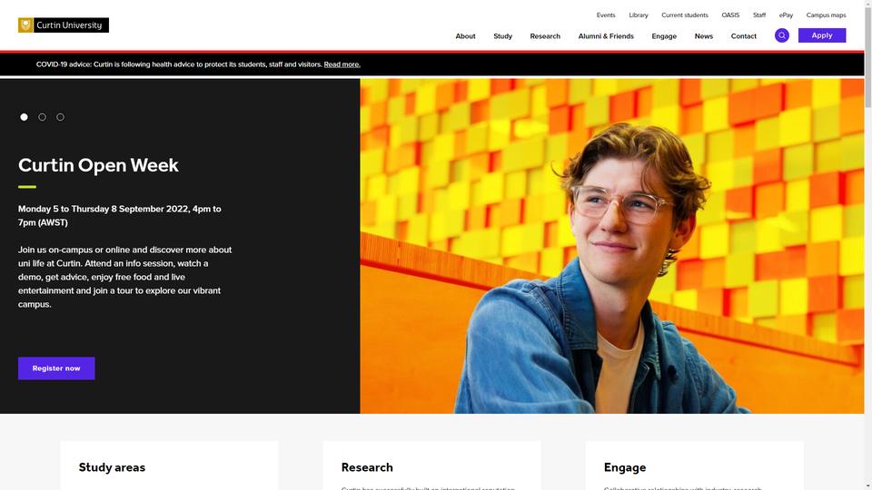Image resolution: width=872 pixels, height=490 pixels.
Task: Switch to the third carousel slide dot
Action: [61, 117]
